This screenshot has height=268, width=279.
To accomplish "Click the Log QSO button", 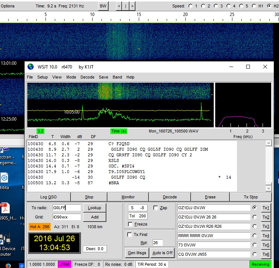I will tap(48, 197).
